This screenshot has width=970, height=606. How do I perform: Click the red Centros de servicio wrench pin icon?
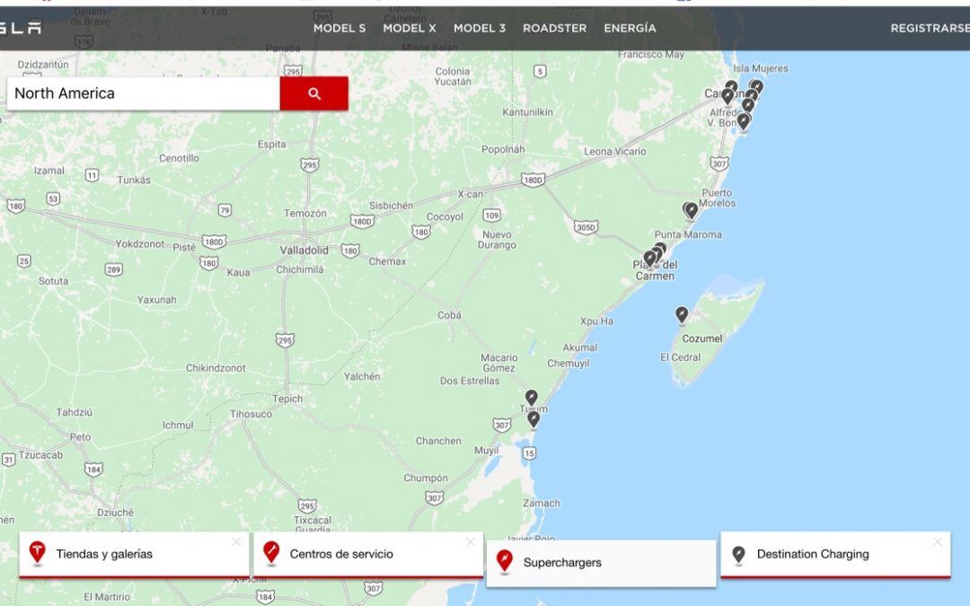[x=271, y=553]
